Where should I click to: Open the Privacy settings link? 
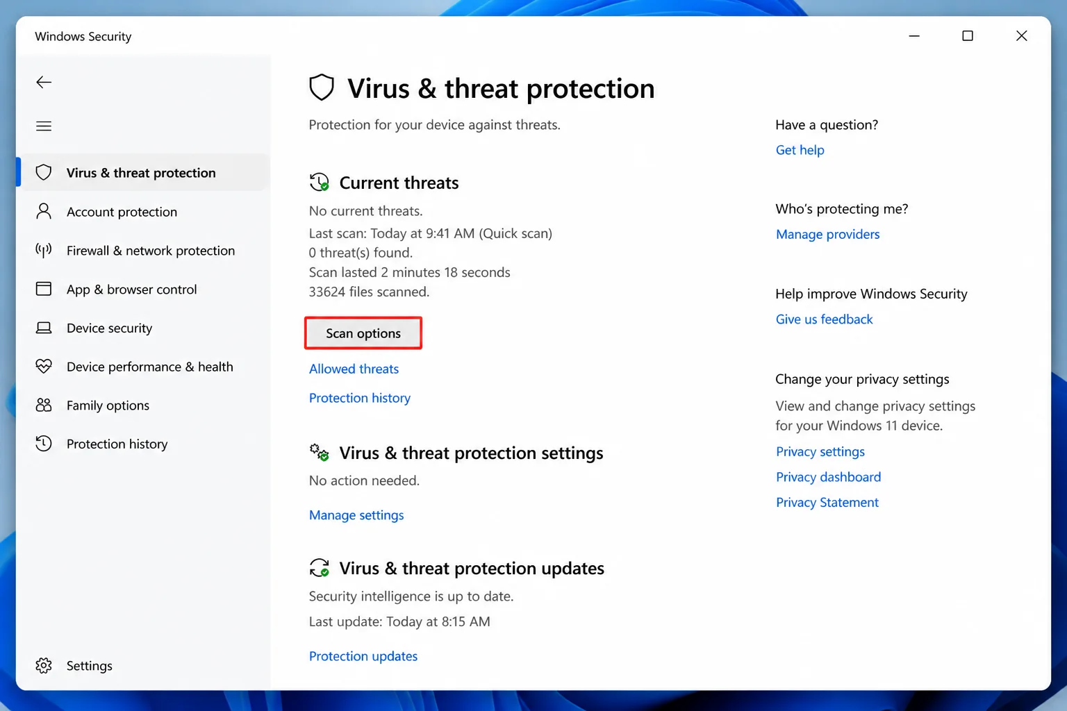(820, 452)
